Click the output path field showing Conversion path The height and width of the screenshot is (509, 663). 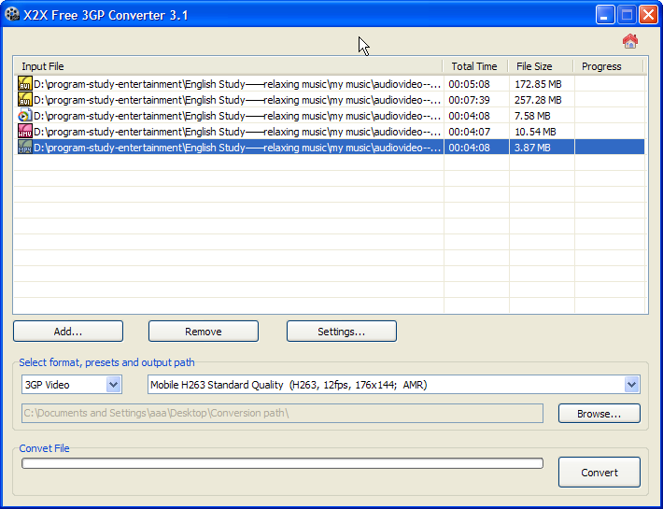[x=282, y=413]
